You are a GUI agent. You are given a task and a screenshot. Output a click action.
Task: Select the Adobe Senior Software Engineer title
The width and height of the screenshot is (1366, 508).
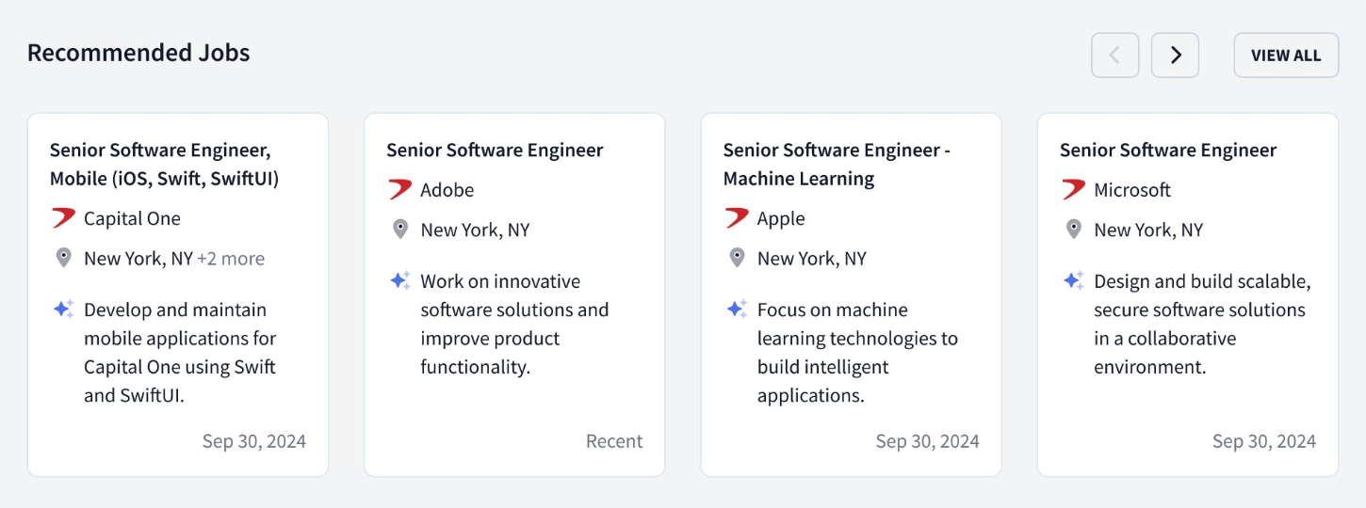click(495, 151)
